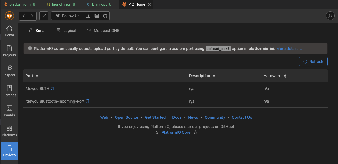The width and height of the screenshot is (338, 164).
Task: Select Devices in the sidebar
Action: pyautogui.click(x=9, y=151)
